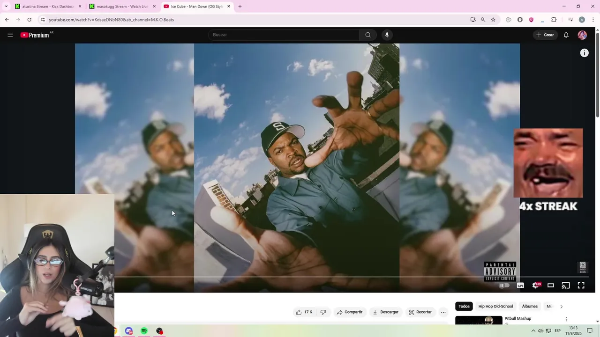Open the taskbar clock showing 13:13

[x=573, y=331]
